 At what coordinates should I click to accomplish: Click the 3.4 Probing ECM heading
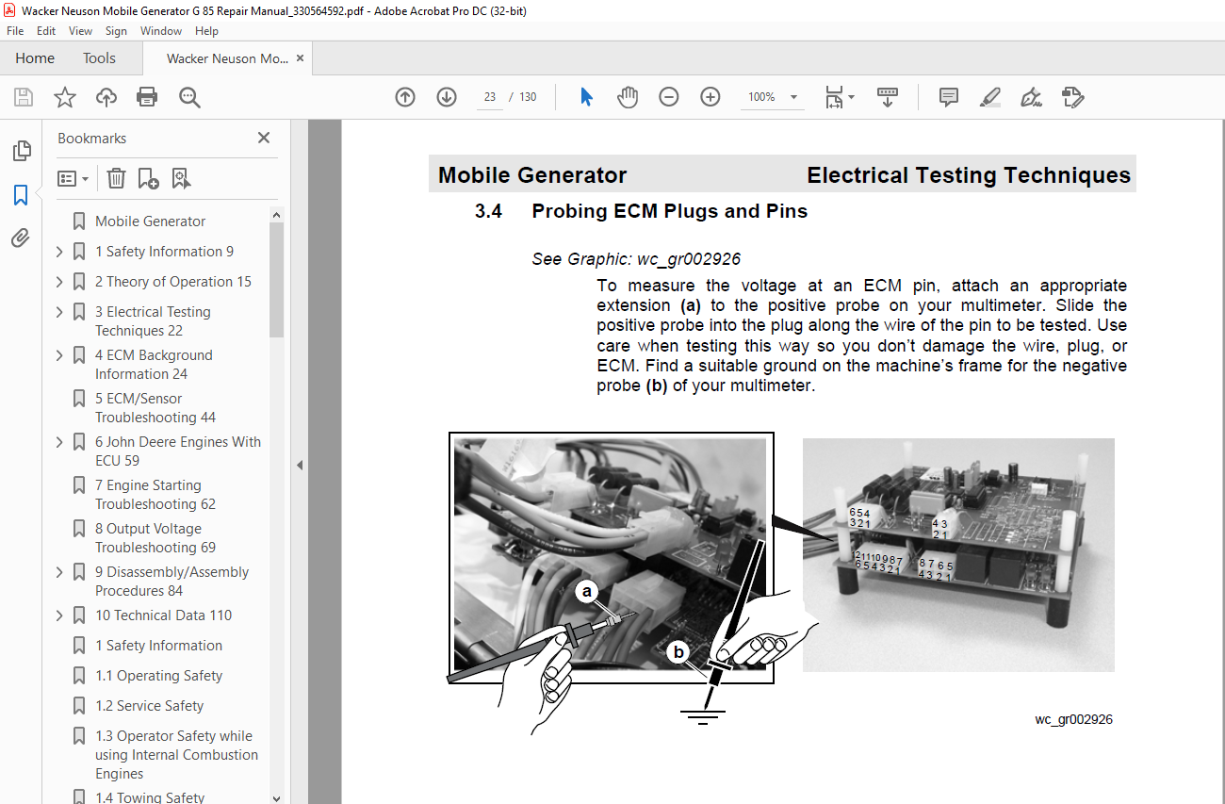click(x=641, y=211)
